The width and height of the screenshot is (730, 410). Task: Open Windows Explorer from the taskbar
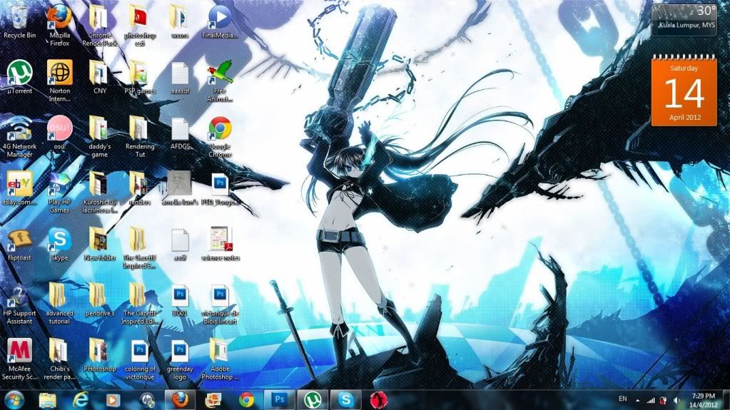(x=48, y=400)
